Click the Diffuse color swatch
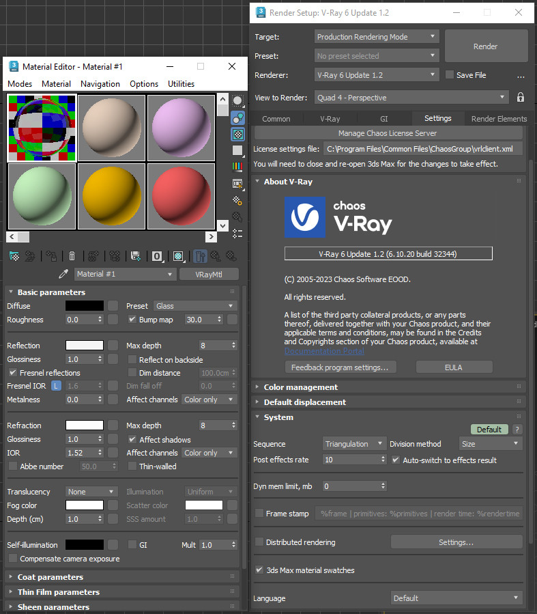The image size is (537, 614). click(x=85, y=306)
